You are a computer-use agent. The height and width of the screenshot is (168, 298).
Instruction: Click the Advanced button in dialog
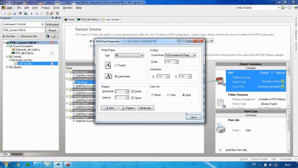coord(146,108)
